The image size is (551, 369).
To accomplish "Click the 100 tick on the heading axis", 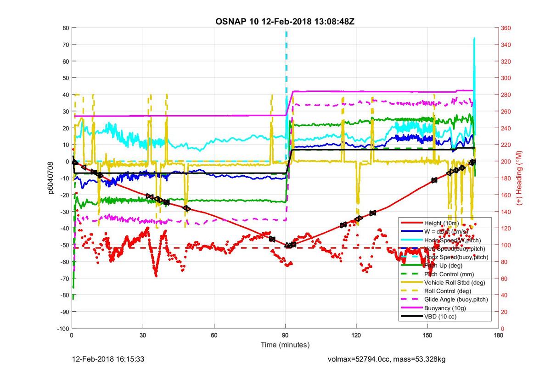I will [x=506, y=245].
